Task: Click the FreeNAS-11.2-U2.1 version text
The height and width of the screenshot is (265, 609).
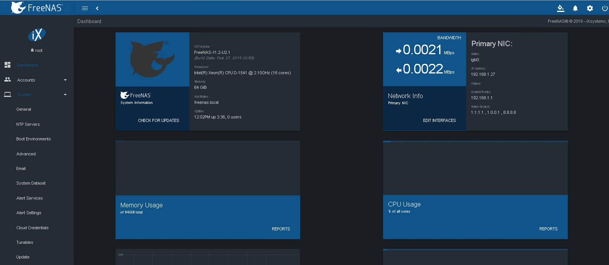Action: [x=212, y=52]
